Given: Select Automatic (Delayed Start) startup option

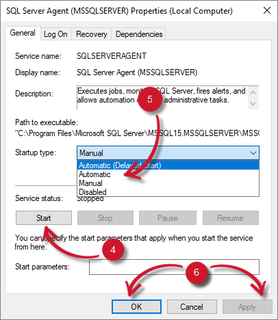Looking at the screenshot, I should coord(168,165).
